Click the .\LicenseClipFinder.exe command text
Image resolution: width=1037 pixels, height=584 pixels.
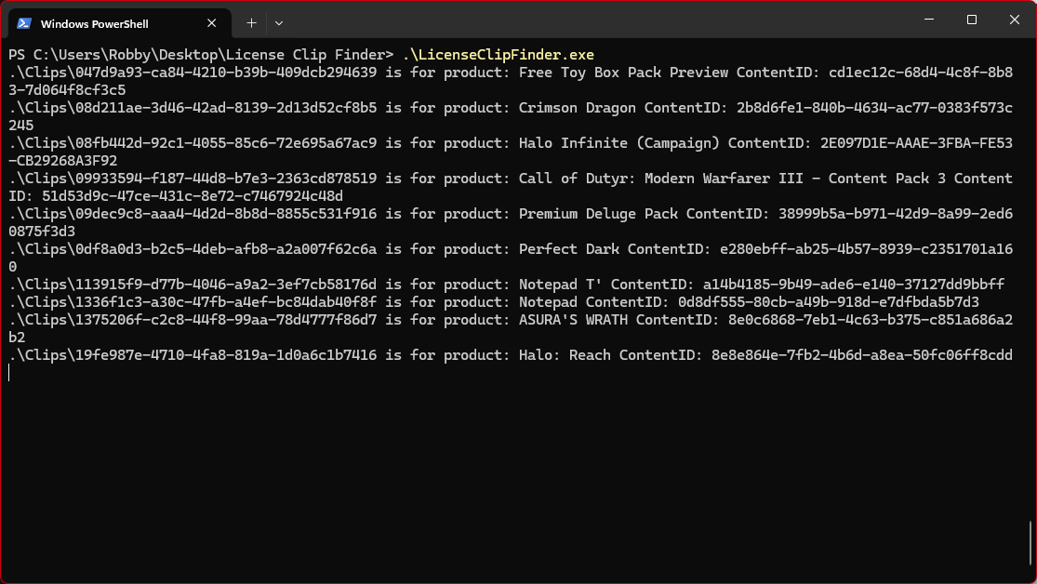498,55
